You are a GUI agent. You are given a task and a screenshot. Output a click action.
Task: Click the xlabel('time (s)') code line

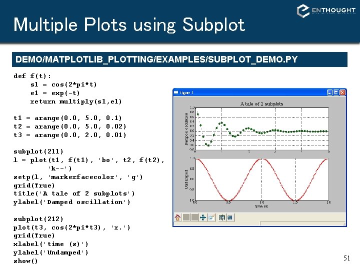pos(50,244)
